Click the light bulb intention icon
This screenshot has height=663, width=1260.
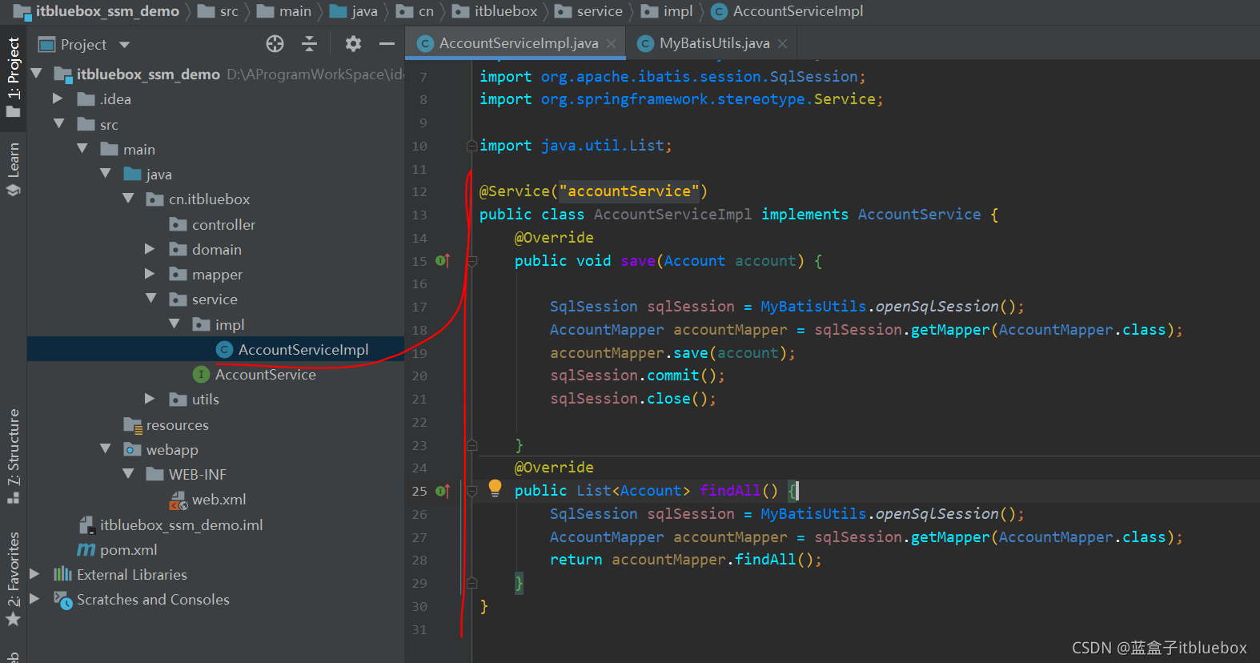click(495, 488)
